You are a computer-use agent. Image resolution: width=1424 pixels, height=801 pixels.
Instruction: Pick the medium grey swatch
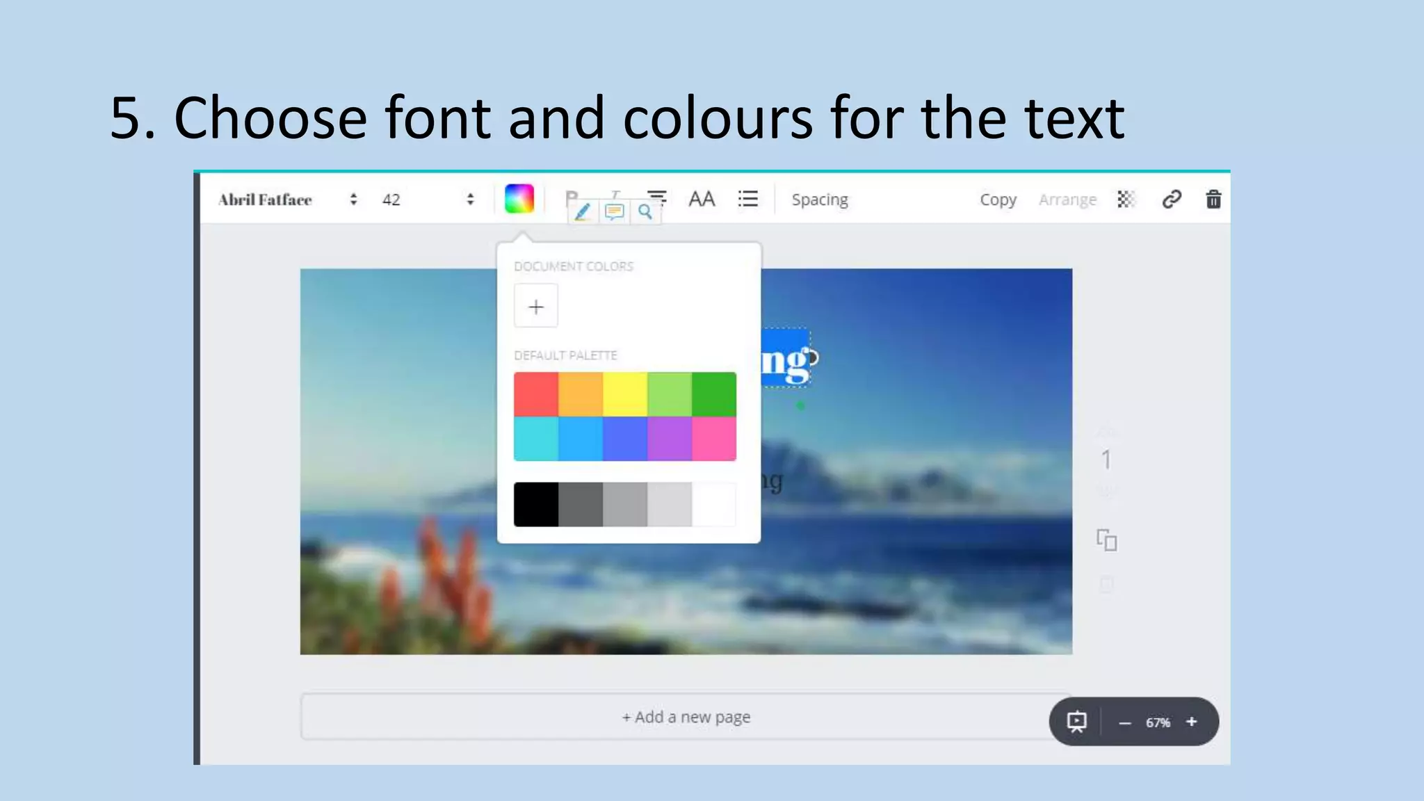(625, 505)
